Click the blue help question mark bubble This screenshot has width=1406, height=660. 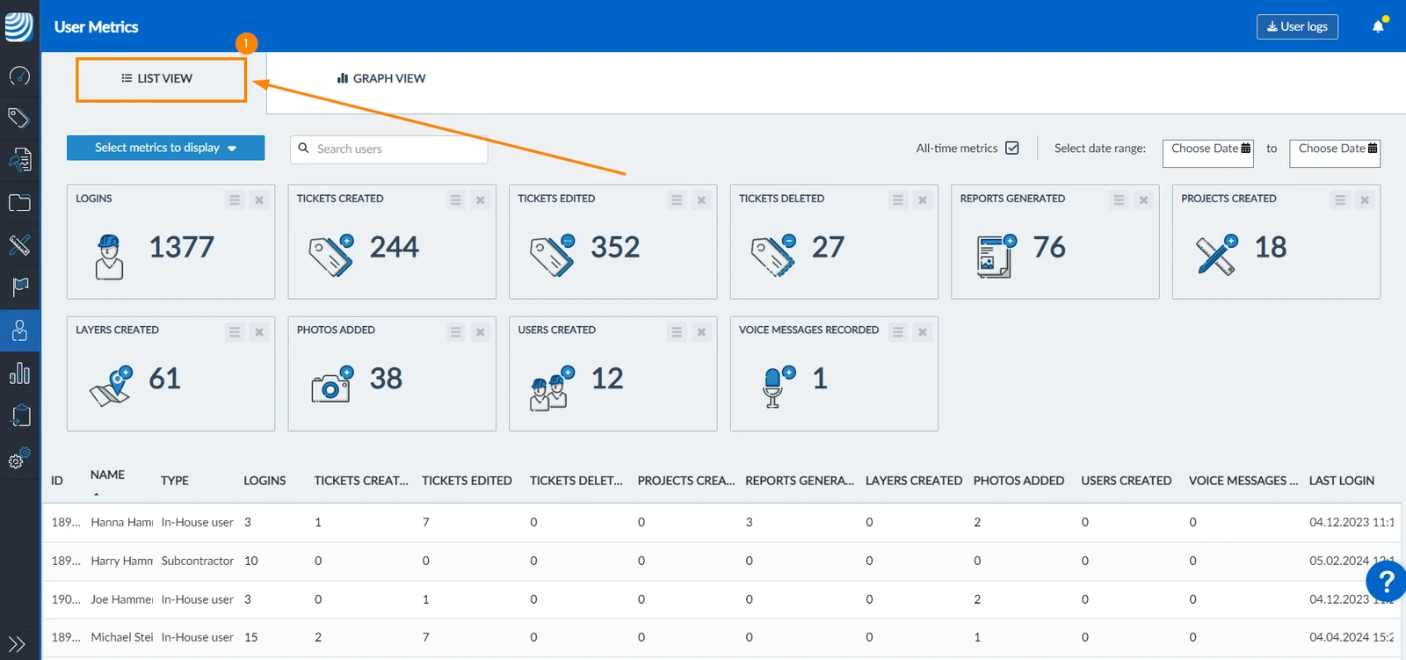pos(1386,581)
